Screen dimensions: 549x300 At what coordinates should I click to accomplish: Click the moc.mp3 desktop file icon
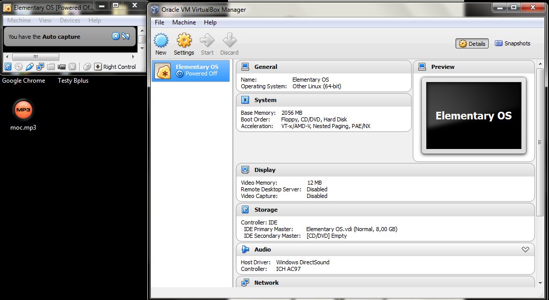(23, 110)
